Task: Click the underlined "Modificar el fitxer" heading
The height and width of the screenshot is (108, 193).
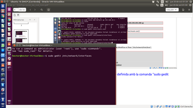Action: 125,47
